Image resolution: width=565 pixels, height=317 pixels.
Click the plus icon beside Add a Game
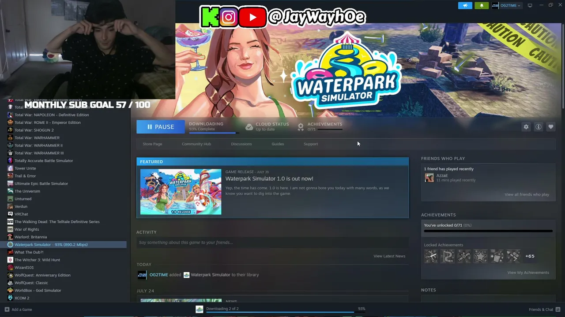(7, 310)
